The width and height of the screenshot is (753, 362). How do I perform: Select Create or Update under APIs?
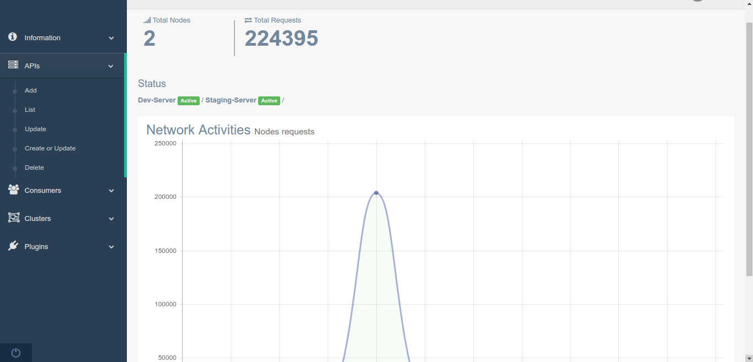(50, 148)
